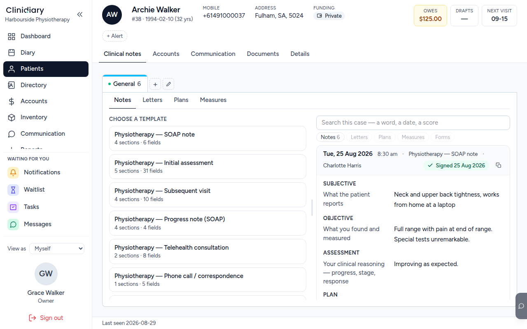This screenshot has width=527, height=329.
Task: Open the OWES $125.00 summary box
Action: pos(430,15)
